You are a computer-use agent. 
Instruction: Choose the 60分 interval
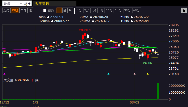(x=136, y=10)
